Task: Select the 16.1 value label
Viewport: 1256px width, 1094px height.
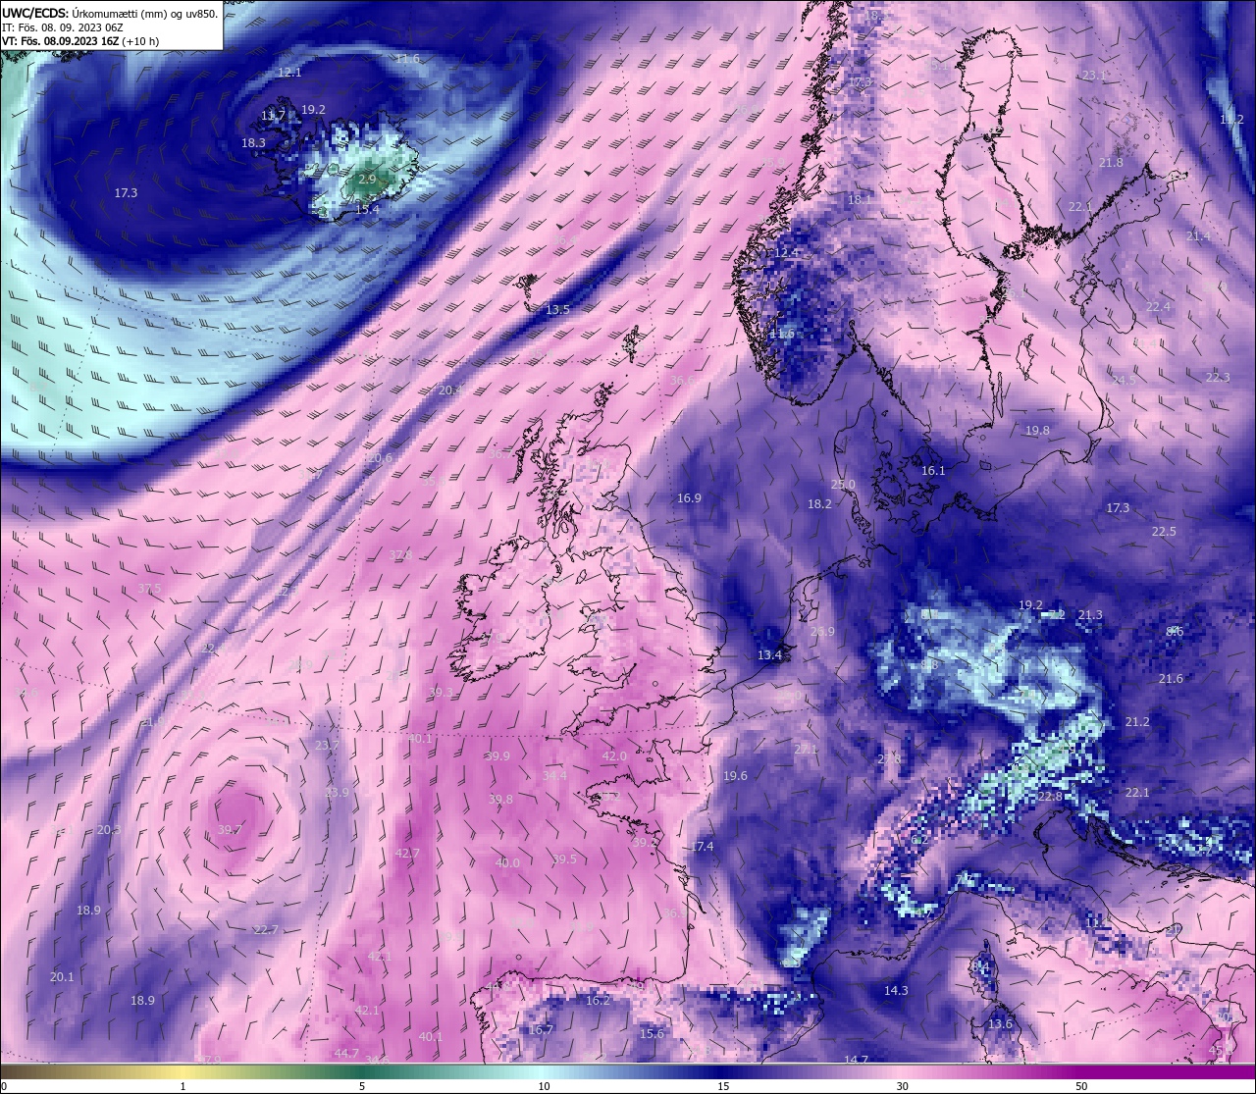Action: (933, 471)
